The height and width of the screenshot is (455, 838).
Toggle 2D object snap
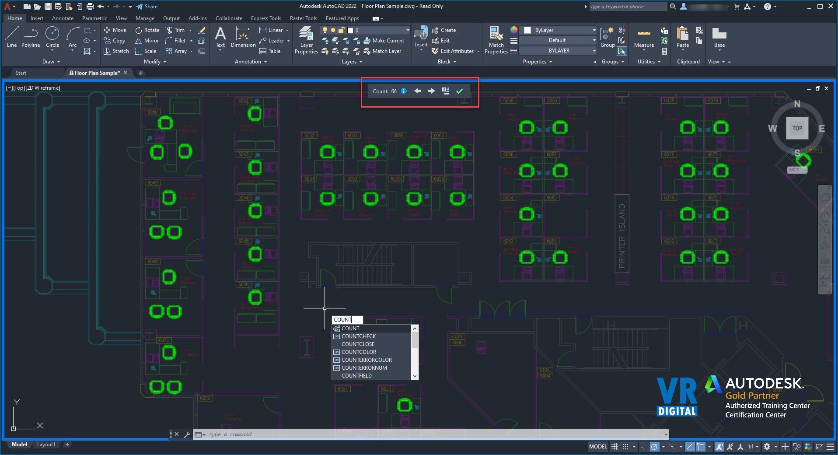701,447
